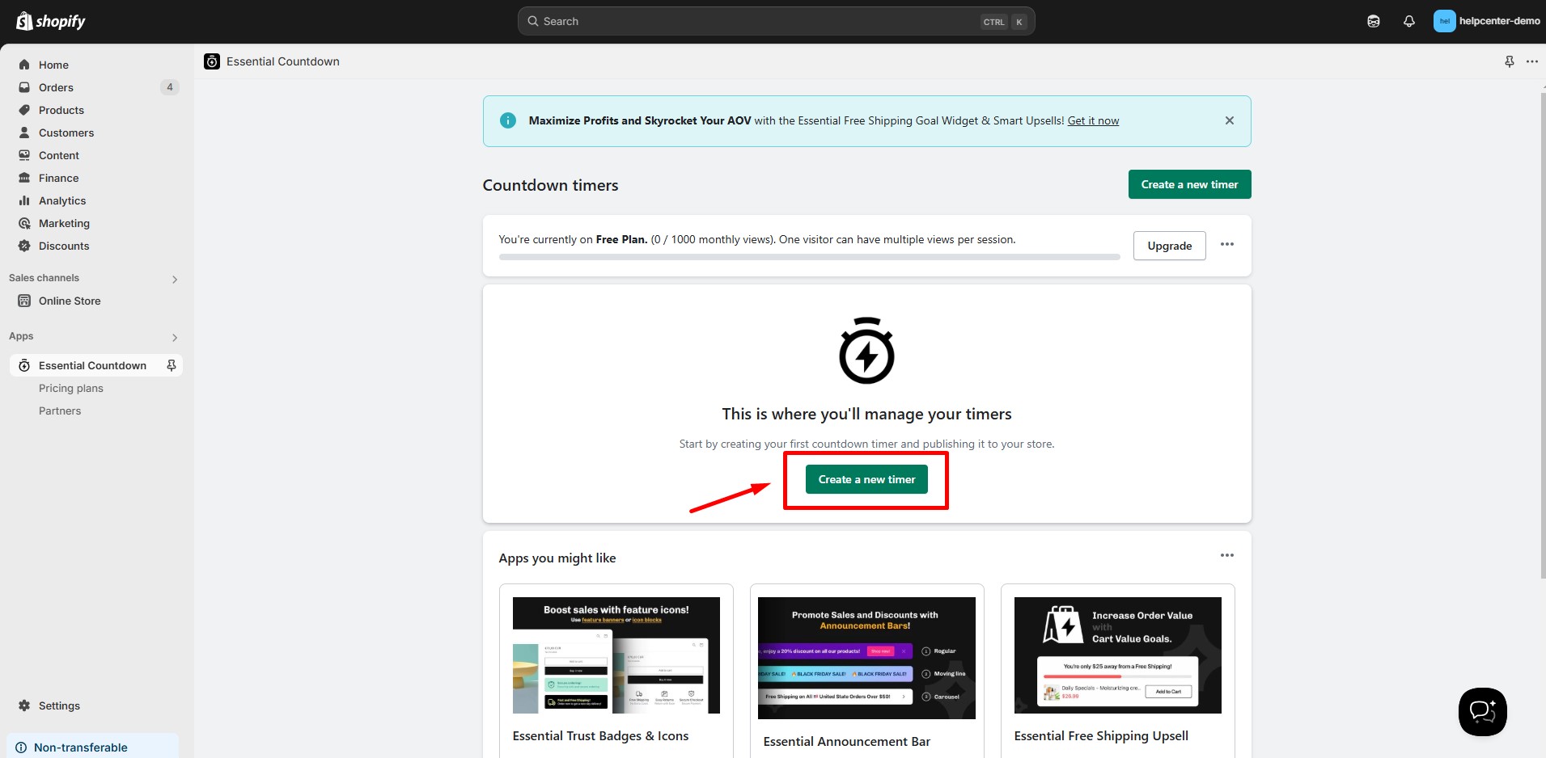
Task: Click 'Countdown timers' page heading
Action: [x=550, y=185]
